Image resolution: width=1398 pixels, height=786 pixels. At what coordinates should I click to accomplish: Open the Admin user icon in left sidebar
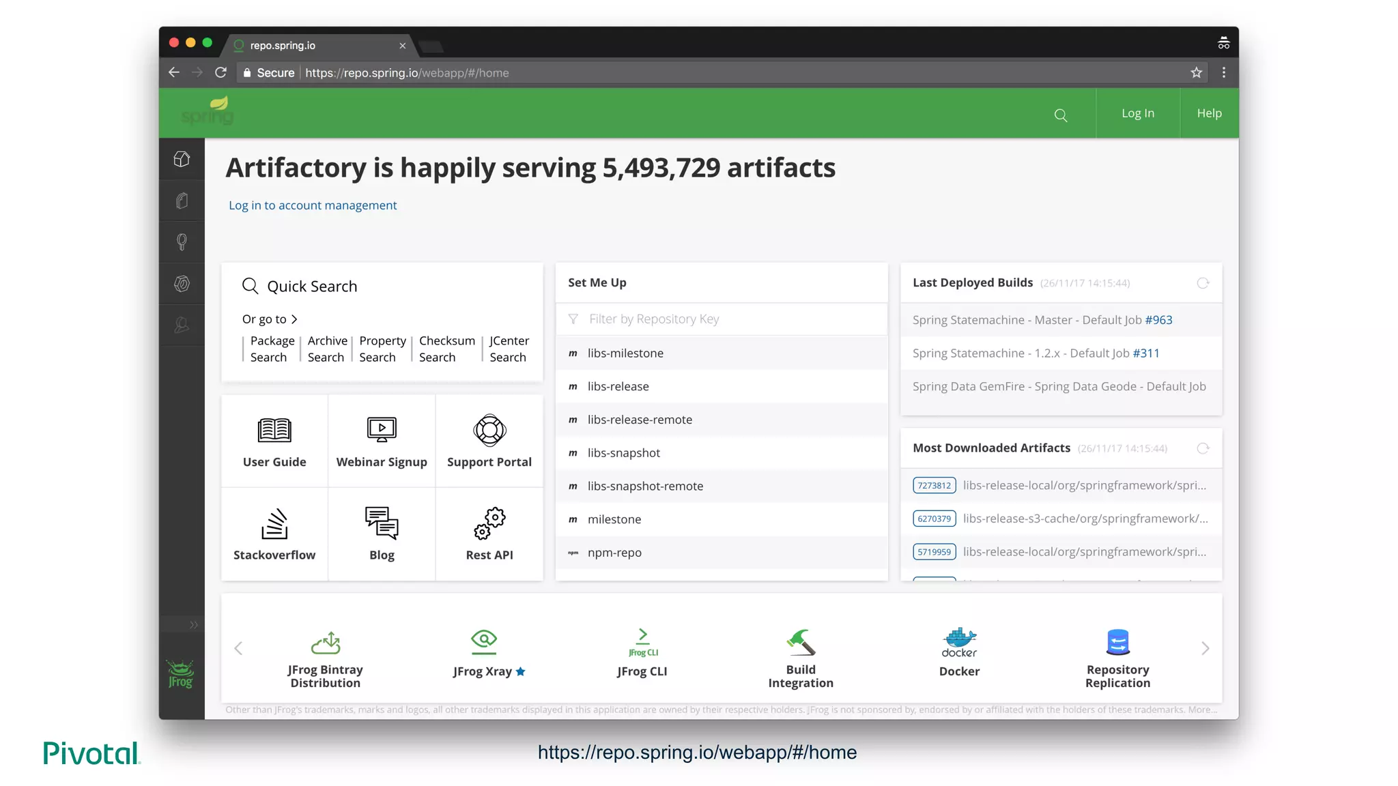182,325
